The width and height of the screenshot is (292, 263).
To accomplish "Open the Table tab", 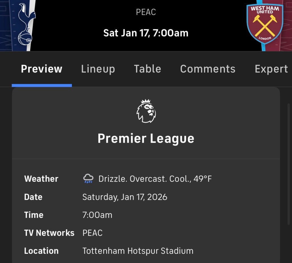I will point(147,69).
